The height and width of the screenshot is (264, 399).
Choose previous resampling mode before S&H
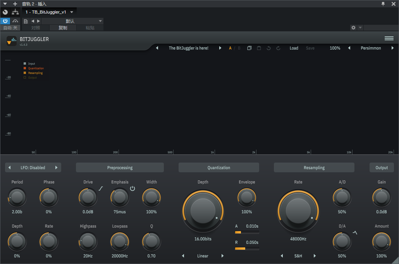click(x=282, y=256)
